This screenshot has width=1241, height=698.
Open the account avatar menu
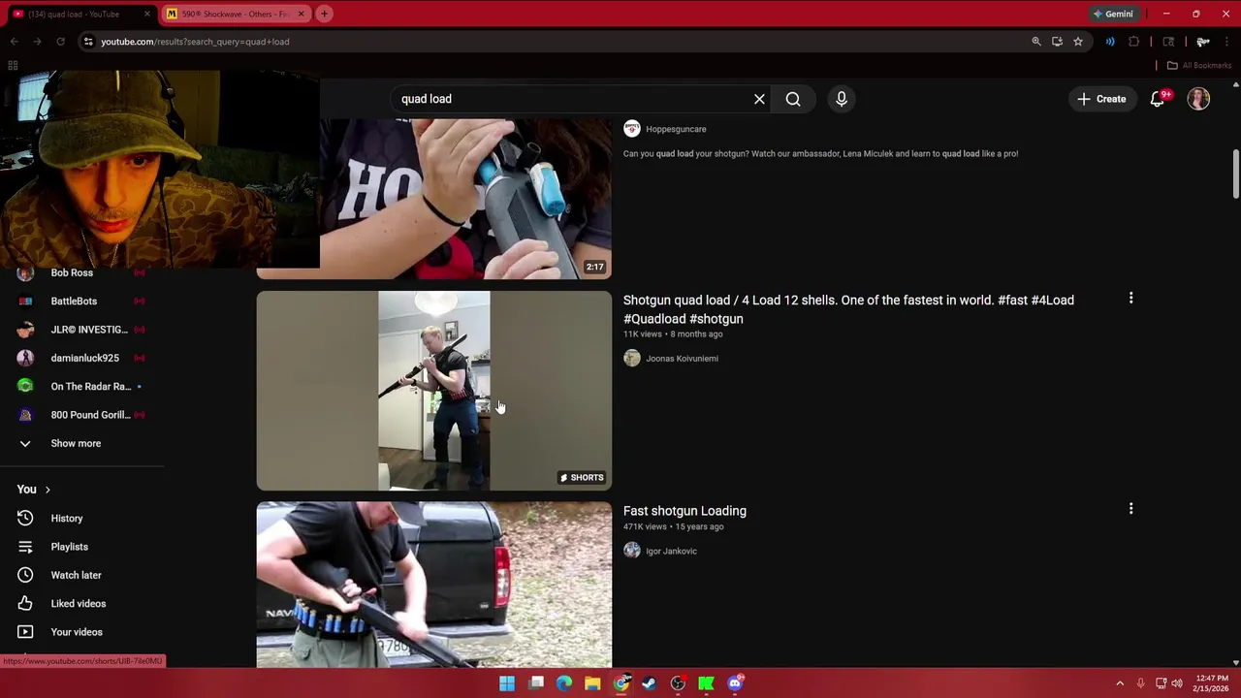pyautogui.click(x=1199, y=99)
